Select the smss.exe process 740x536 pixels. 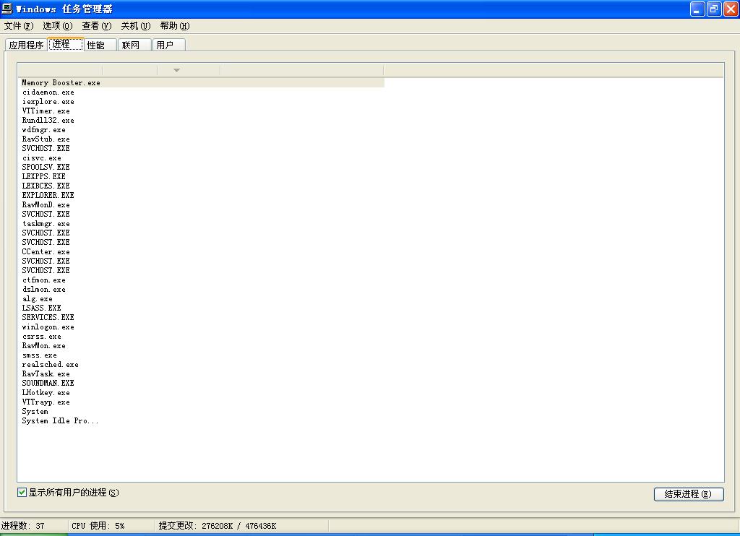click(40, 355)
